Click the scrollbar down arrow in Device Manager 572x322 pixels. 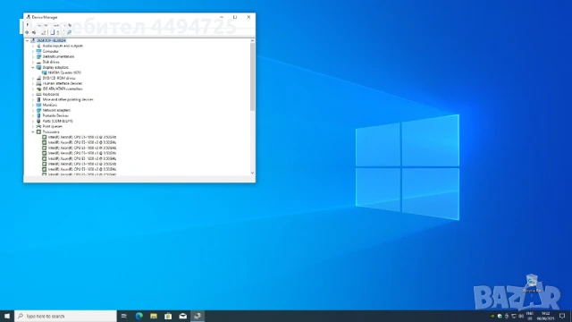(x=252, y=173)
